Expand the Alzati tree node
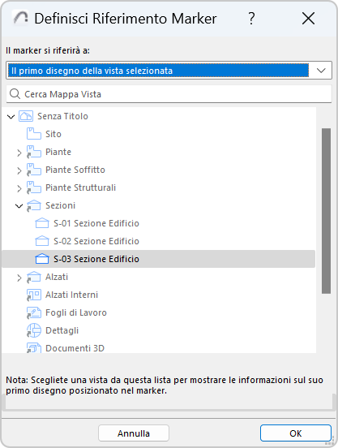The image size is (338, 448). click(19, 278)
